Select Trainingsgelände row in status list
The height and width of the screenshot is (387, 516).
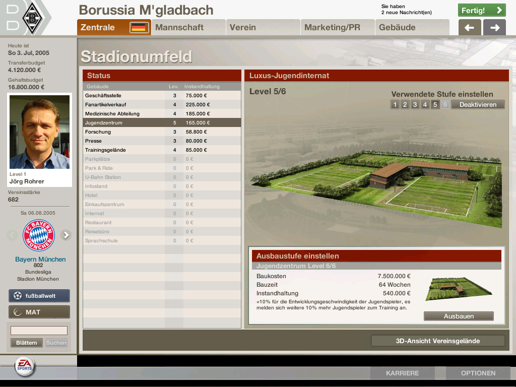click(x=162, y=150)
